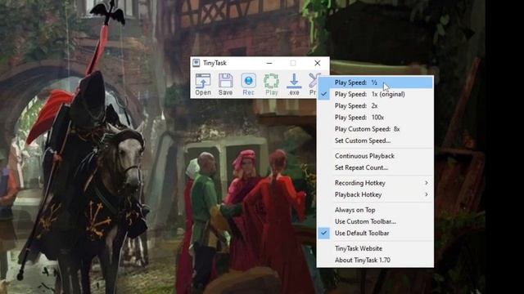
Task: Minimize the TinyTask window
Action: (269, 63)
